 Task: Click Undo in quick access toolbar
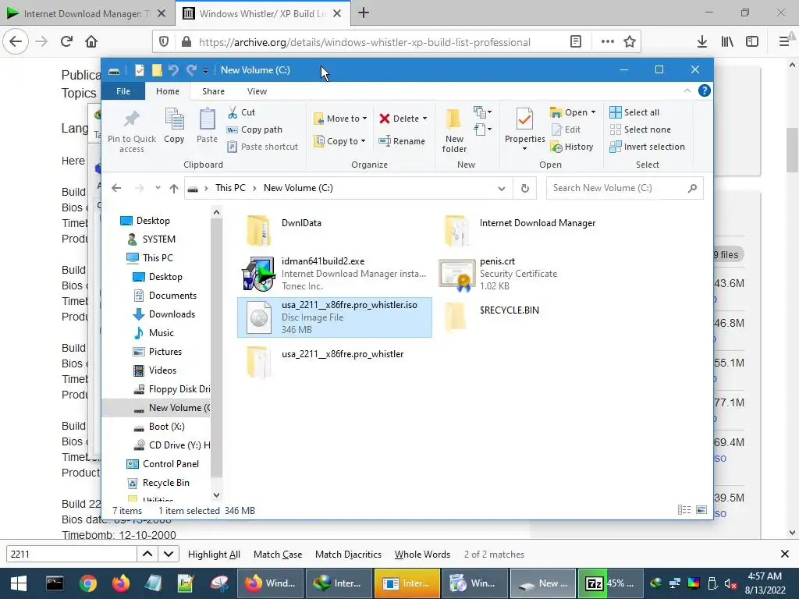[174, 70]
